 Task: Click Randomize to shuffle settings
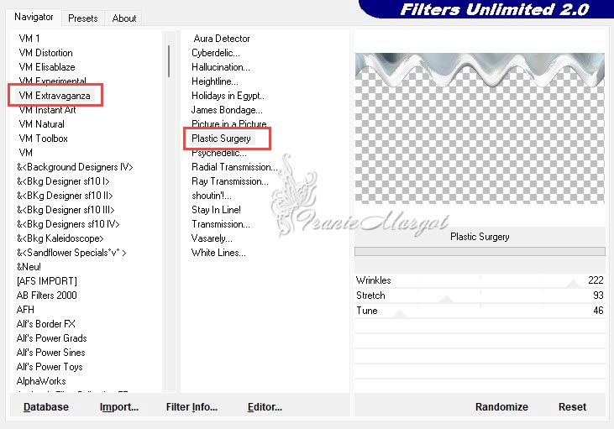[501, 407]
